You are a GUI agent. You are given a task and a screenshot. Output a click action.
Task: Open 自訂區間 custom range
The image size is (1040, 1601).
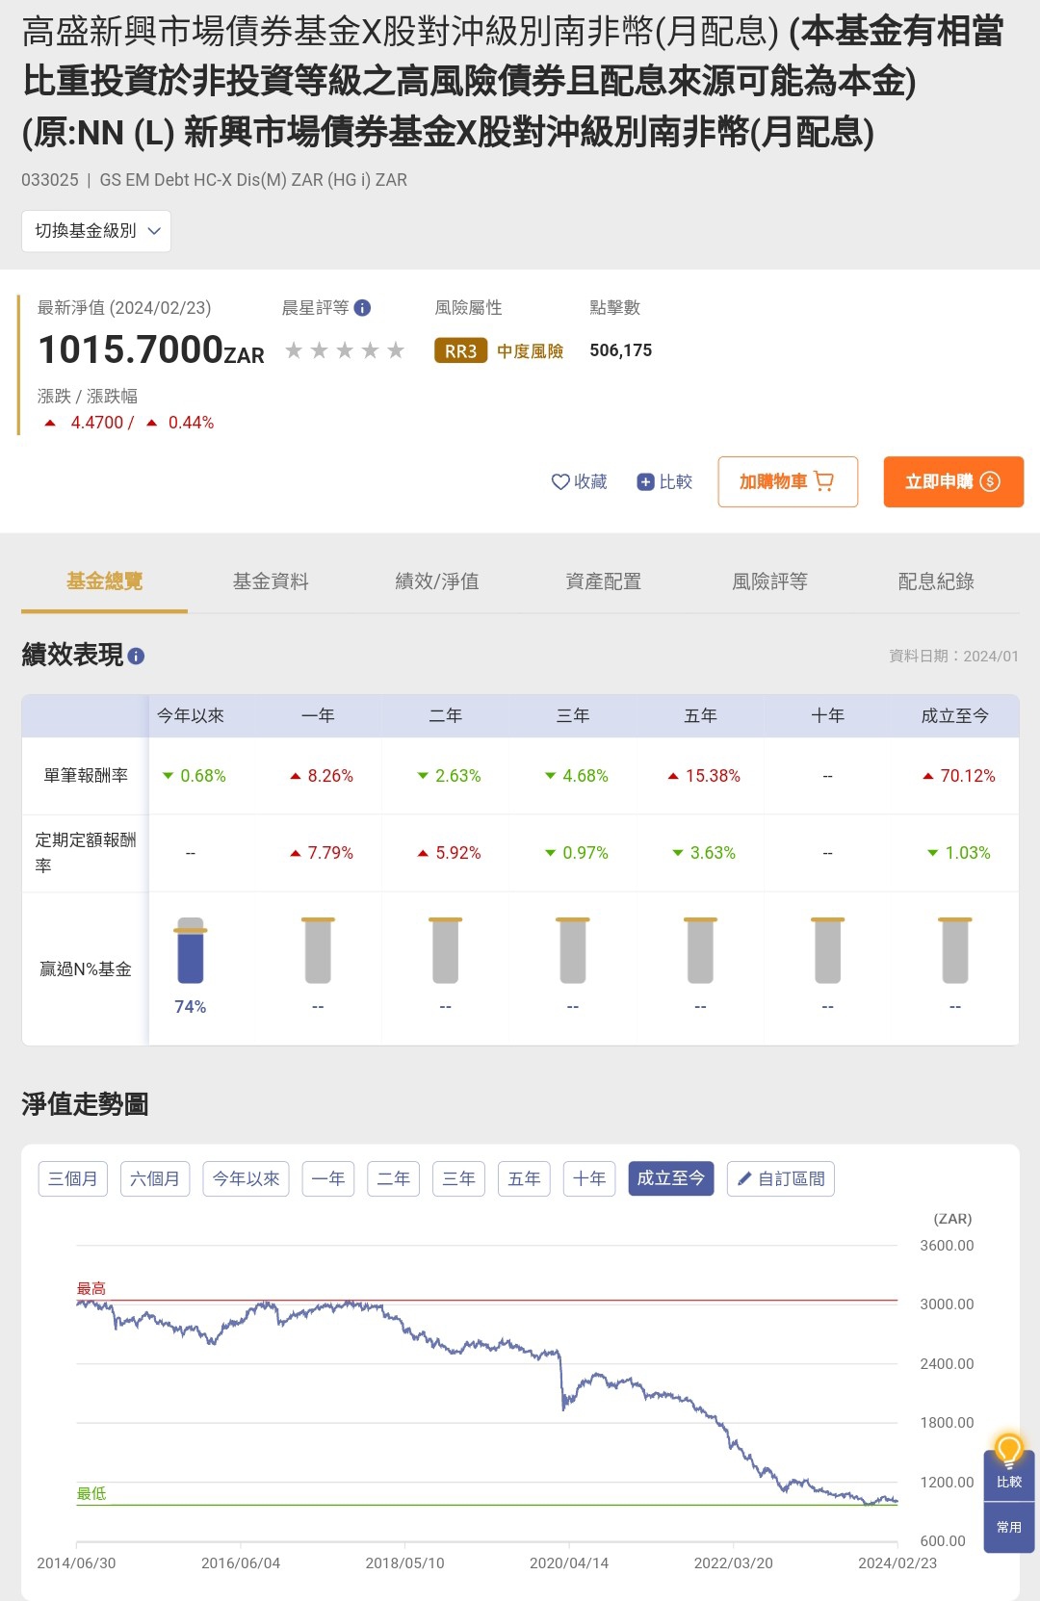(x=781, y=1178)
